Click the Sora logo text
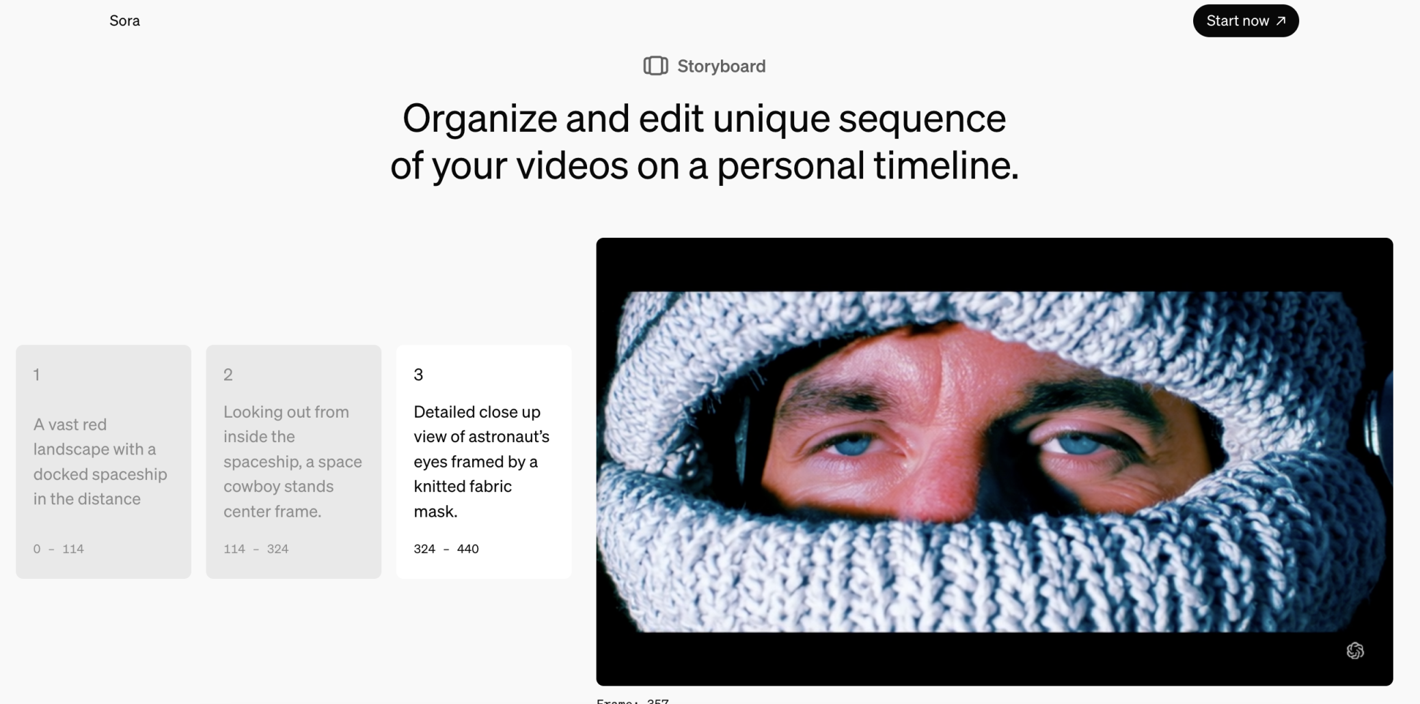The image size is (1420, 704). 124,21
